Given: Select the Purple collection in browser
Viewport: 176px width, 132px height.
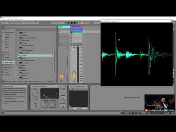Looking at the screenshot, I should point(7,45).
